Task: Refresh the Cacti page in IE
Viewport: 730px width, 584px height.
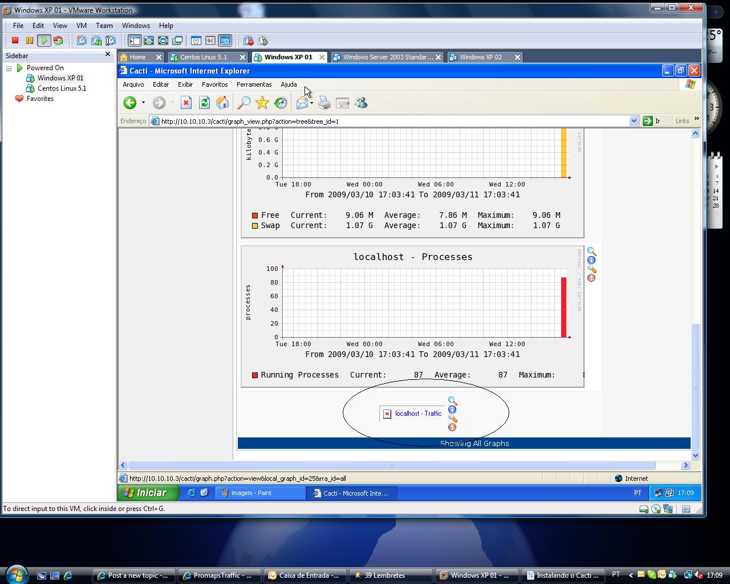Action: click(204, 103)
